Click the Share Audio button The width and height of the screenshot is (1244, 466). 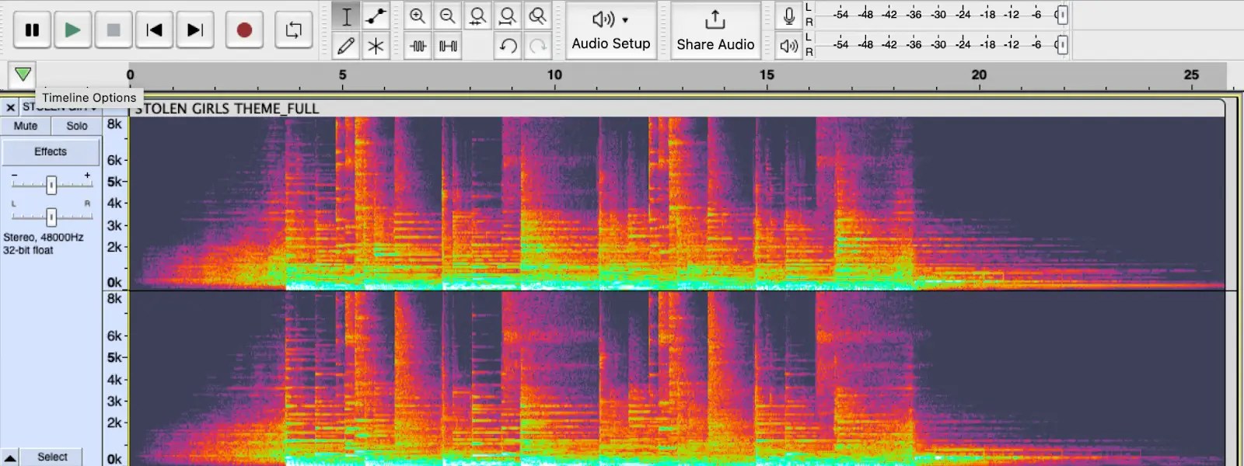coord(715,30)
